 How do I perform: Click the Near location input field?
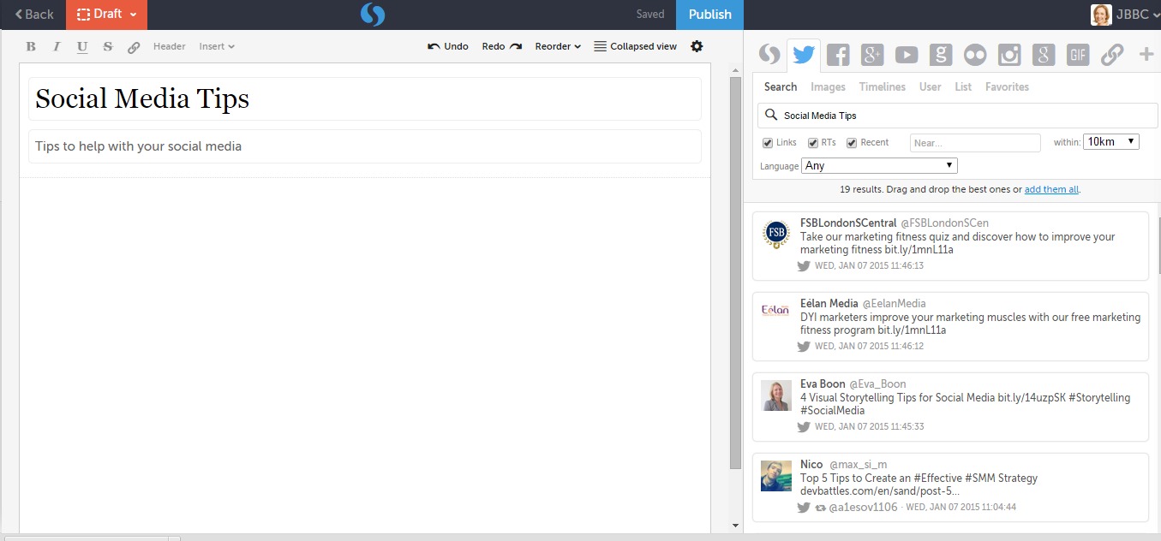[974, 143]
